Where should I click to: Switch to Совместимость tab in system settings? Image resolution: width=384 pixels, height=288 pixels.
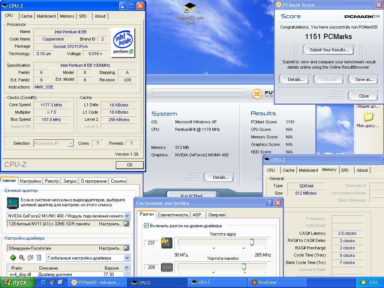pos(173,215)
